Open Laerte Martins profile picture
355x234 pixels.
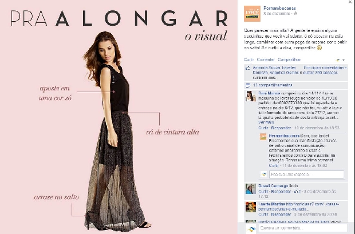coord(251,207)
